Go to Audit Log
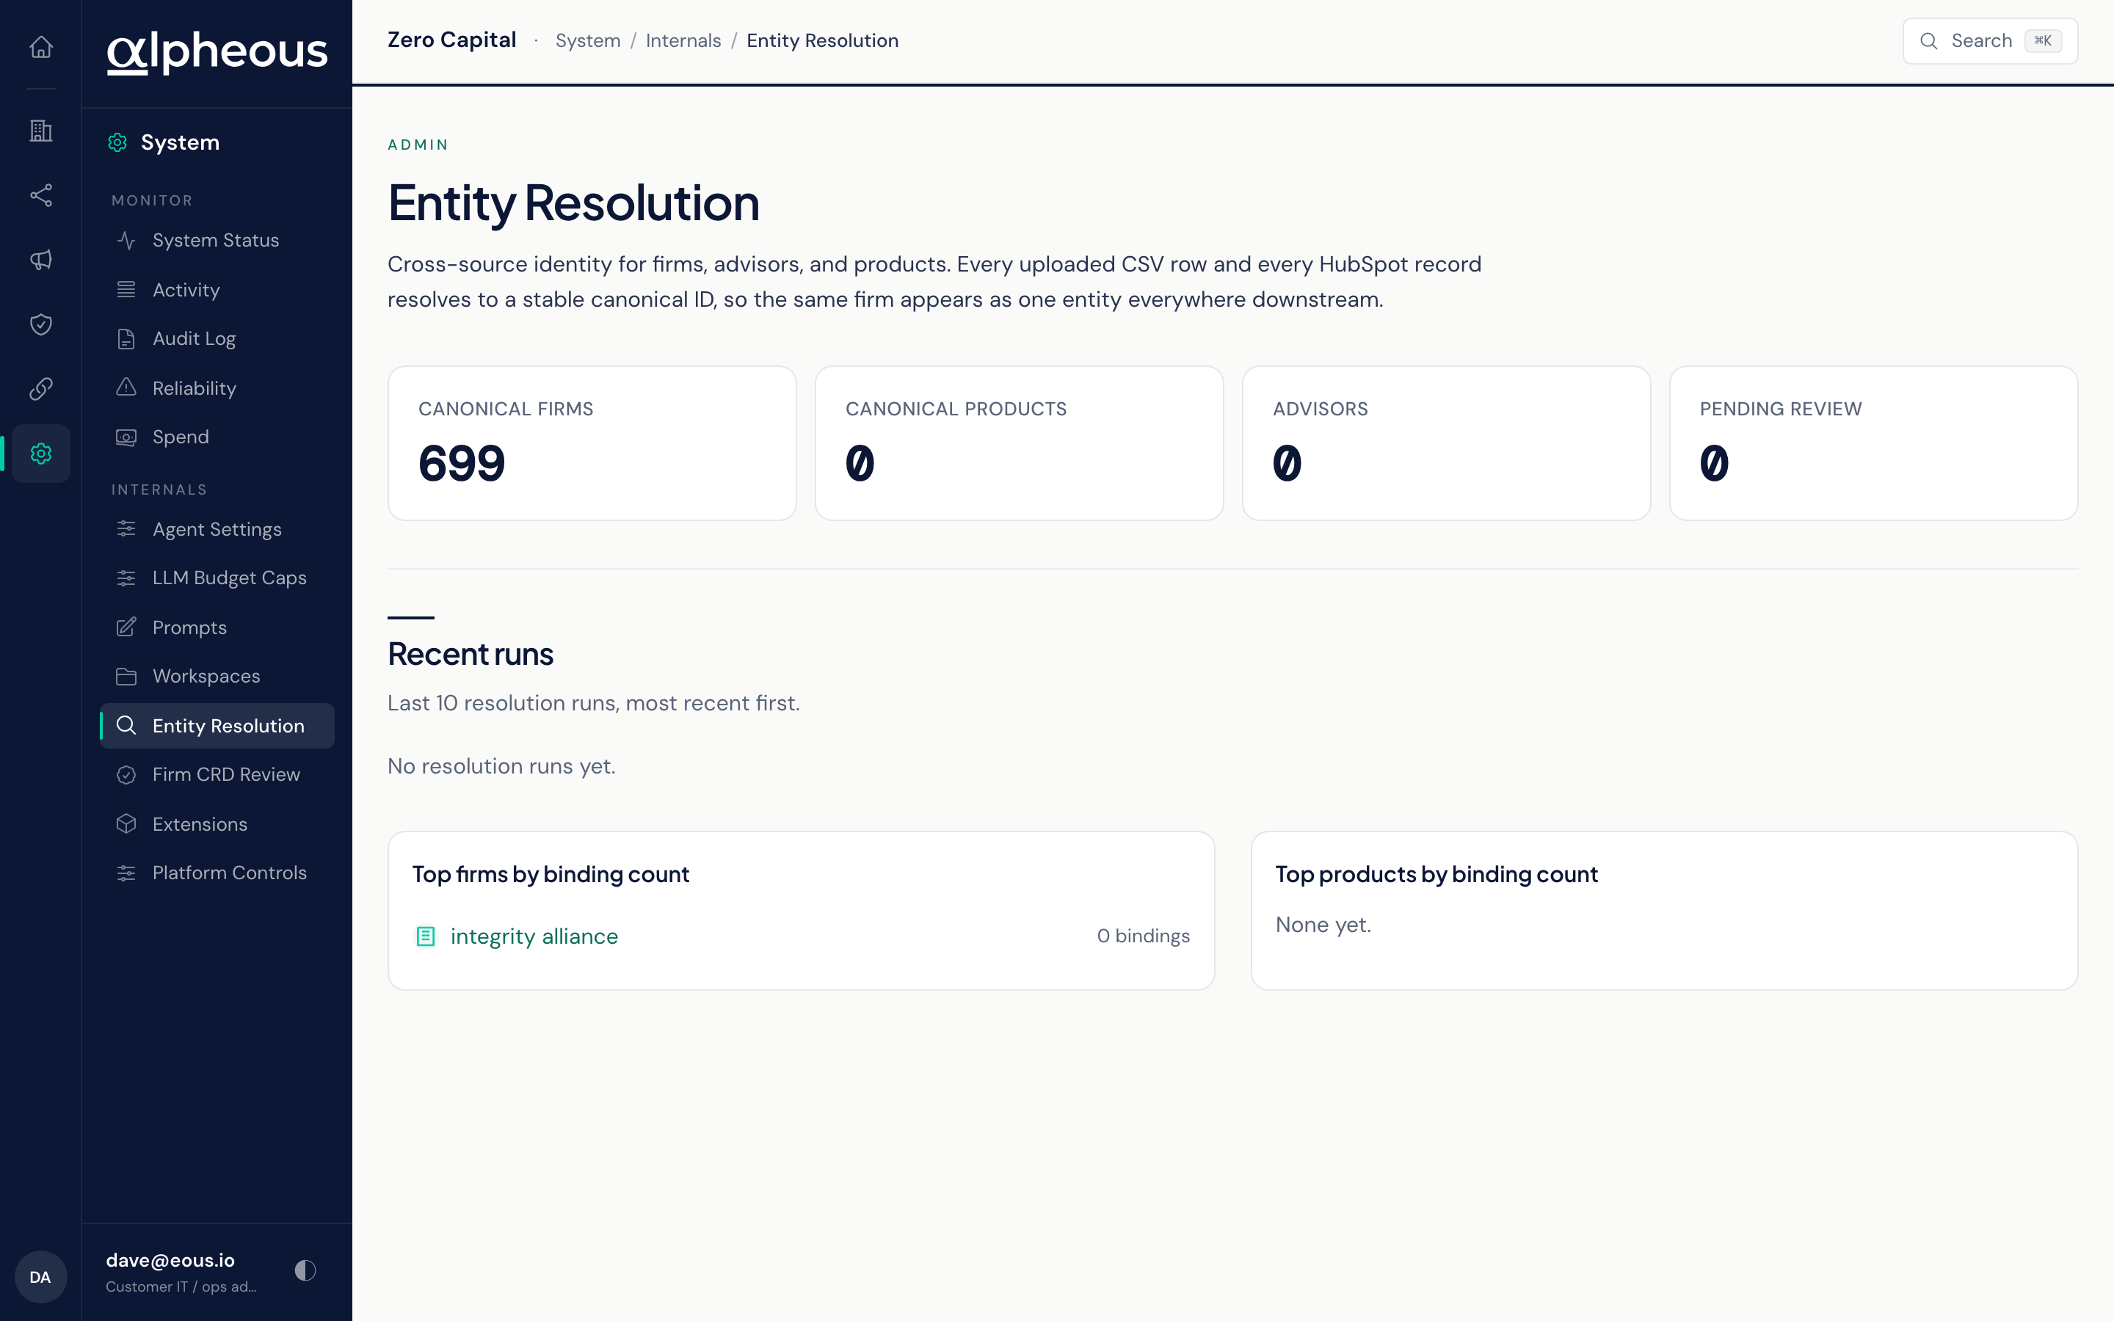2114x1321 pixels. click(217, 338)
